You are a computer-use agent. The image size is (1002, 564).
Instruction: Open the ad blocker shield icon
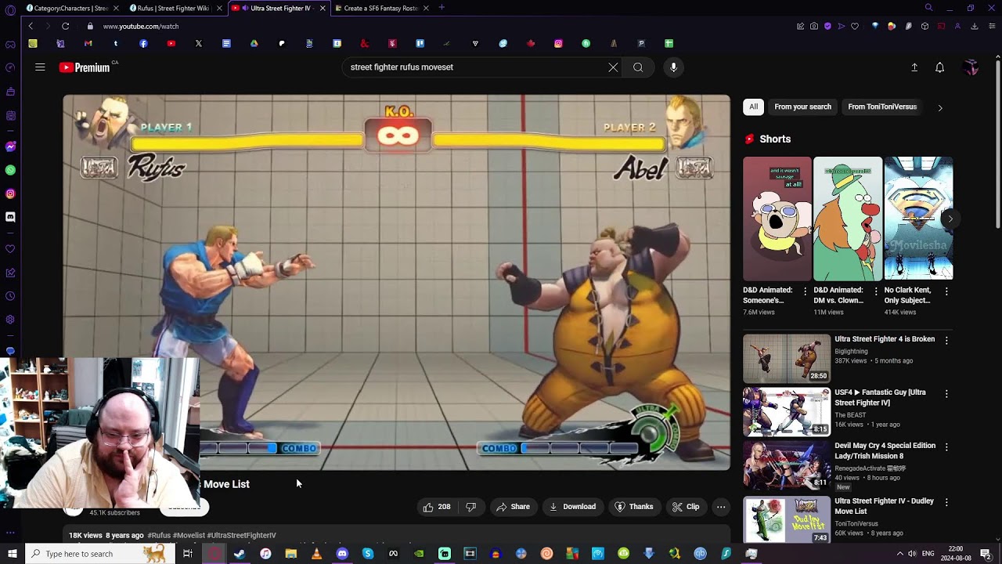click(827, 26)
